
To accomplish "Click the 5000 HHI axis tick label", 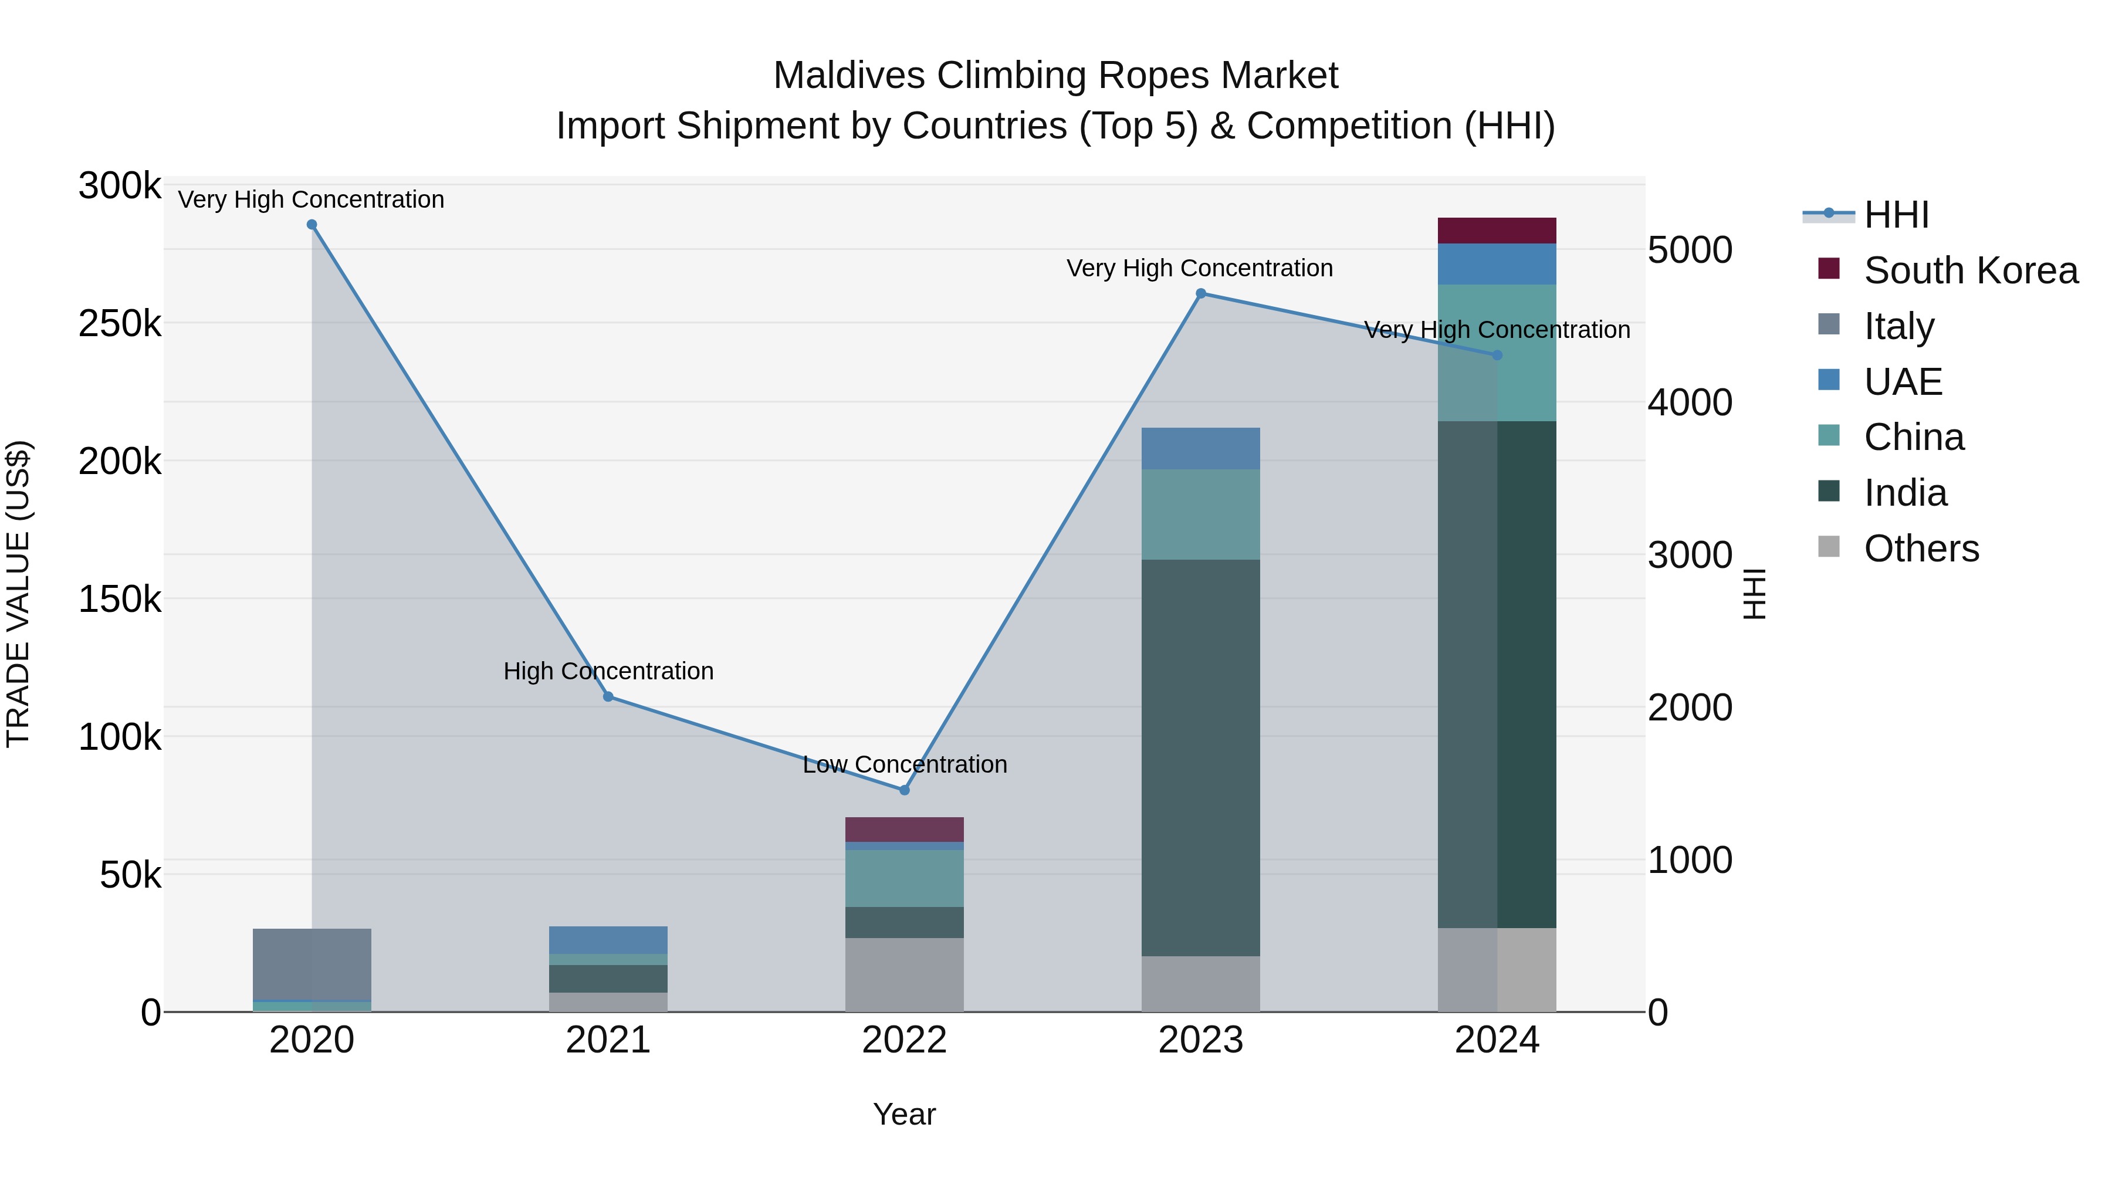I will (1691, 250).
